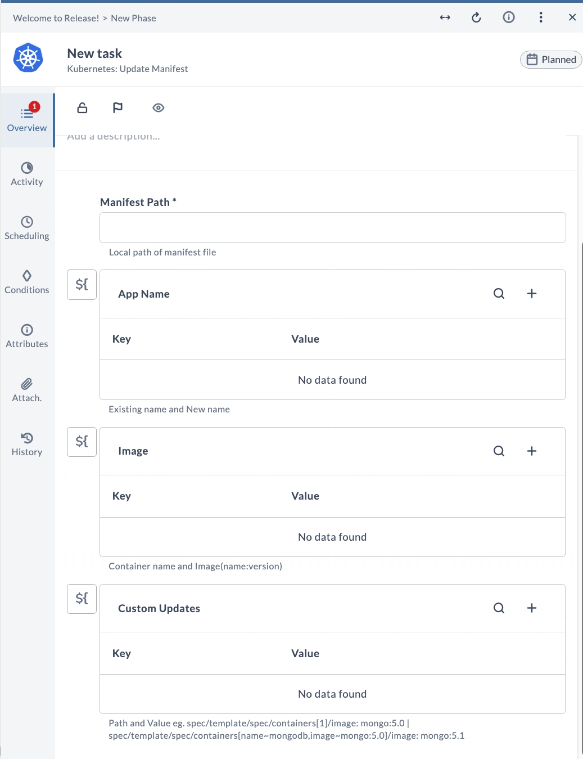Image resolution: width=583 pixels, height=759 pixels.
Task: Open the Attach. tab
Action: click(x=27, y=390)
